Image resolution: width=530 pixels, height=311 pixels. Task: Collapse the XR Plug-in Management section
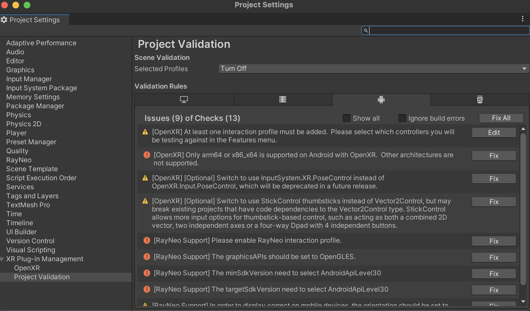pos(2,259)
